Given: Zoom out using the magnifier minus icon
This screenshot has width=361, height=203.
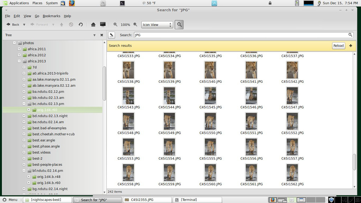Looking at the screenshot, I should pyautogui.click(x=115, y=25).
